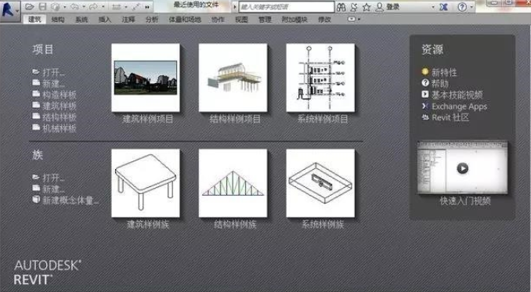Select the 视图 ribbon tab

click(241, 20)
